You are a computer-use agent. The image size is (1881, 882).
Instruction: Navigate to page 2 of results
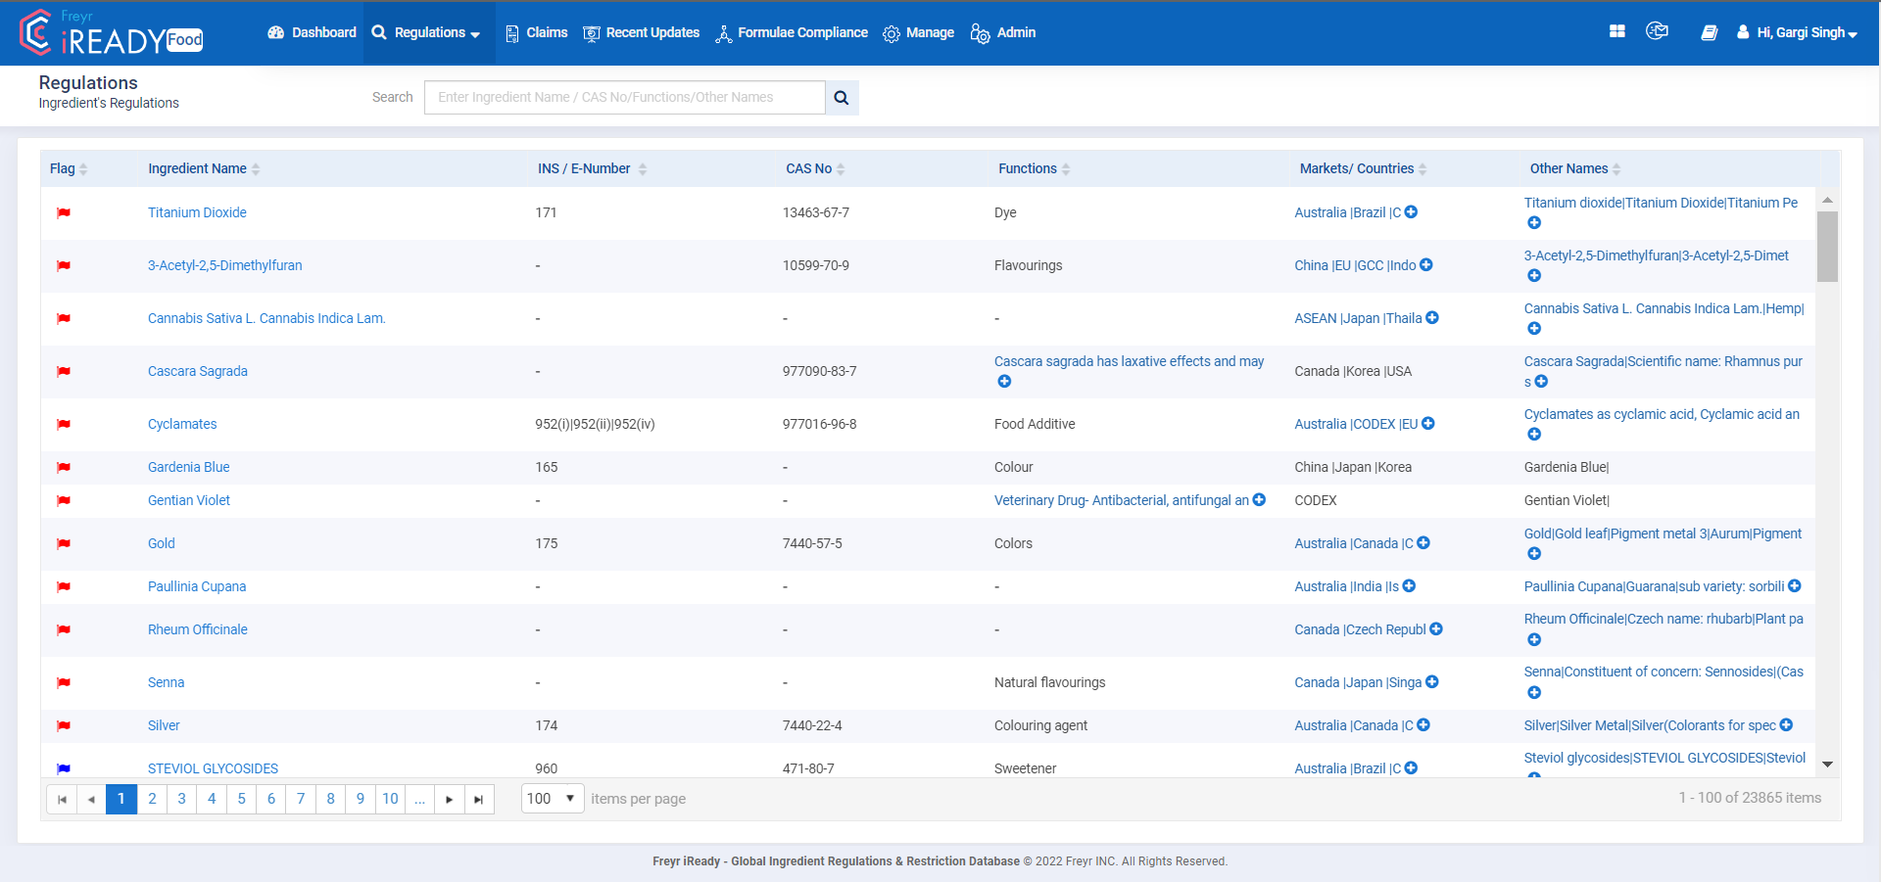(x=151, y=799)
